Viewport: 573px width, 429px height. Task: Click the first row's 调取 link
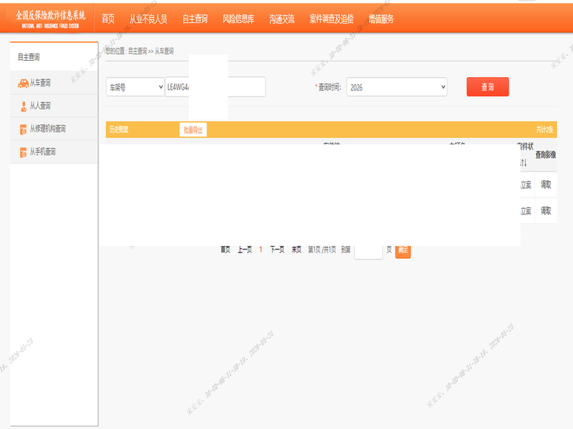546,184
